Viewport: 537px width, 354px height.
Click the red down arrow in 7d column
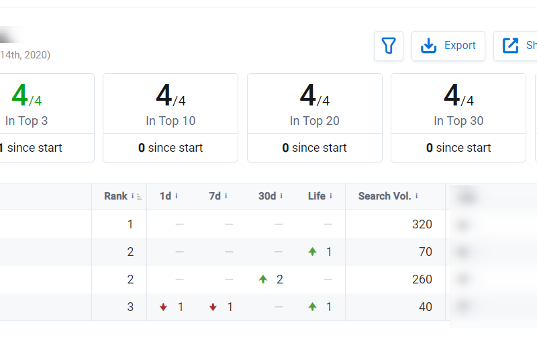tap(213, 307)
